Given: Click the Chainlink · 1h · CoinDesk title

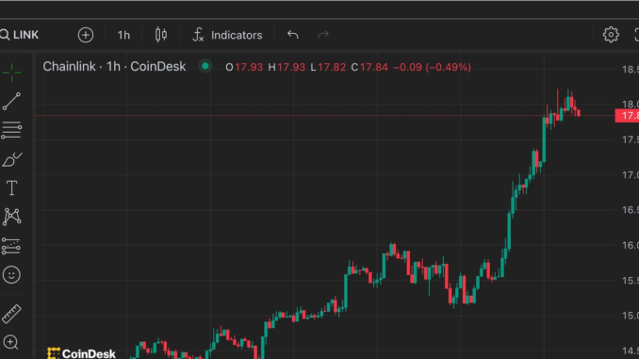Looking at the screenshot, I should click(x=114, y=67).
